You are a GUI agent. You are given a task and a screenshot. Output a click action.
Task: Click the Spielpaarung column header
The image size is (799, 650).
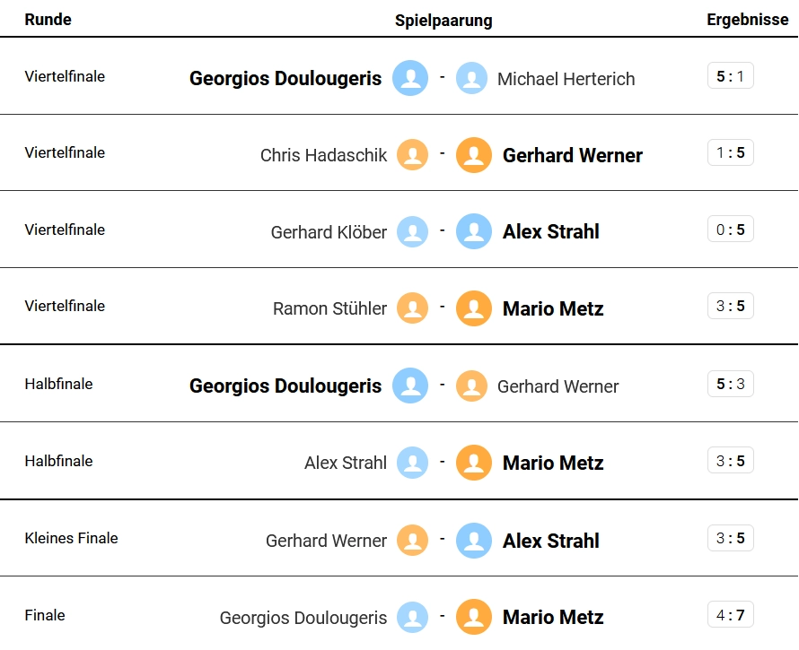[443, 21]
